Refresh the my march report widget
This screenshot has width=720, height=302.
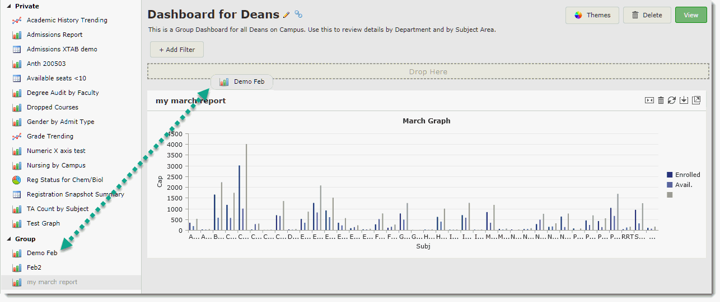(672, 100)
